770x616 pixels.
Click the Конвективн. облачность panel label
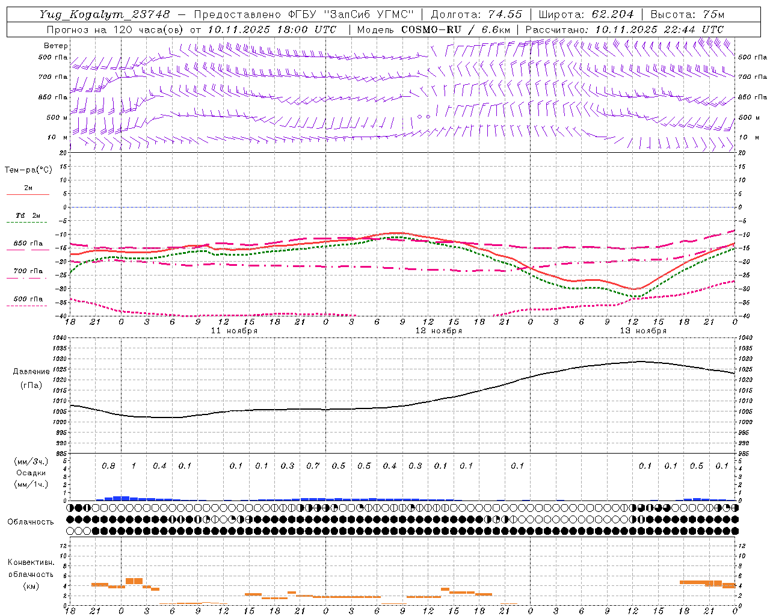click(31, 568)
